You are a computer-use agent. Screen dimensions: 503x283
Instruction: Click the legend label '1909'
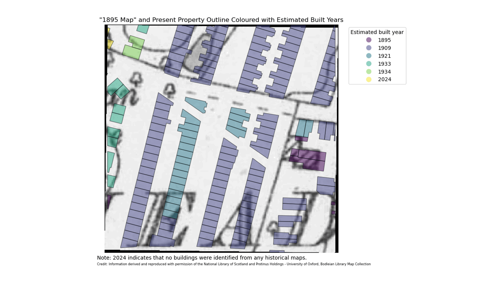click(x=384, y=48)
